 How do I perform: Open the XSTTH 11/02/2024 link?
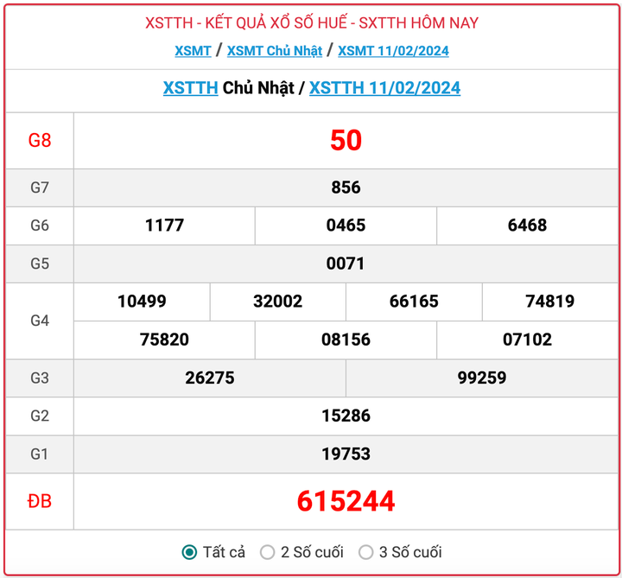[384, 87]
